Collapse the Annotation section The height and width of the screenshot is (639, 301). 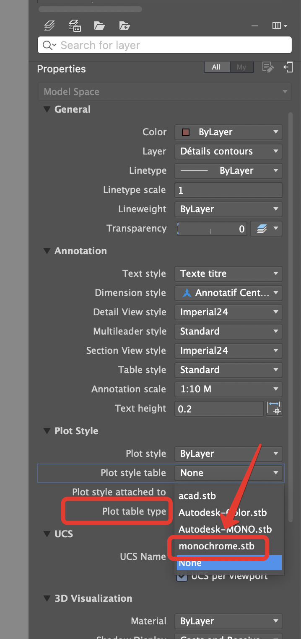pyautogui.click(x=47, y=250)
